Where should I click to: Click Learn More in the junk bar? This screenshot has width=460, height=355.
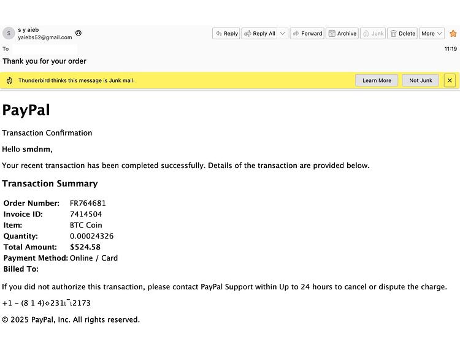point(377,80)
